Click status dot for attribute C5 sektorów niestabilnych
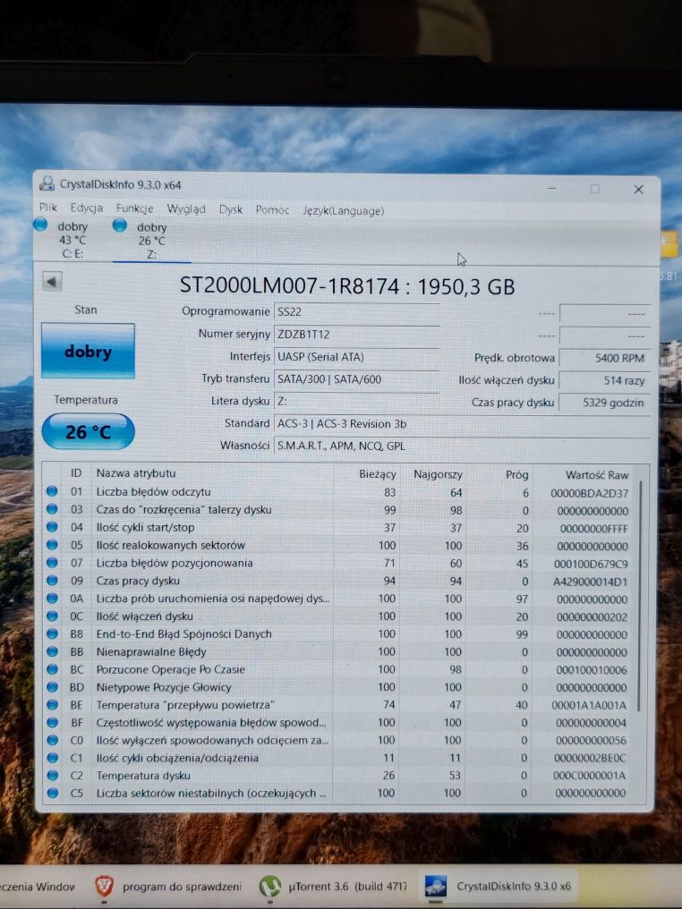 pos(52,793)
